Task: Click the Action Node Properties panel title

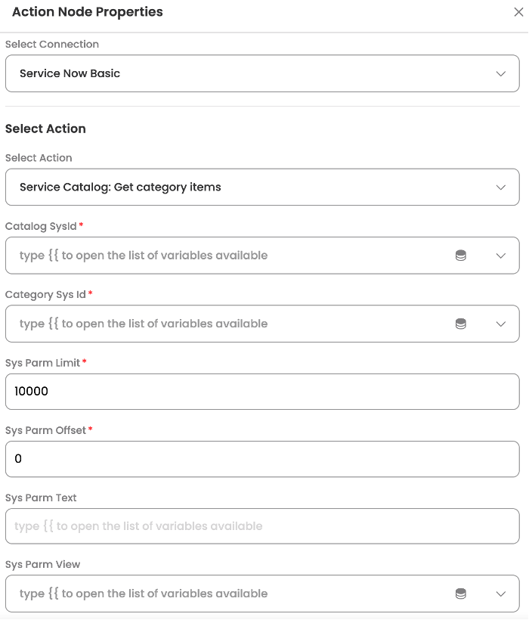Action: coord(88,12)
